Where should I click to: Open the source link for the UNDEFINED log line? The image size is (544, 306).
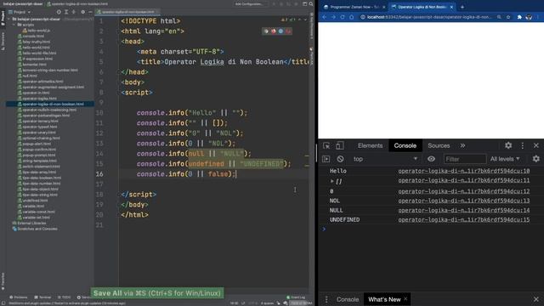point(464,219)
